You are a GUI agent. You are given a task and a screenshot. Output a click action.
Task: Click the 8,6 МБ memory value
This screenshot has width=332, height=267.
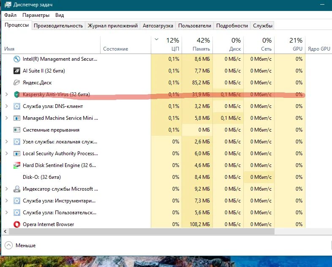pos(202,59)
